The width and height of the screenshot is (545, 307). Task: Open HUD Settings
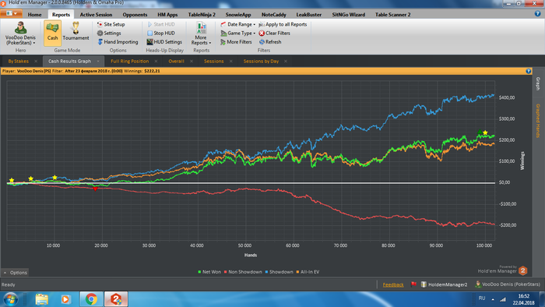(164, 42)
